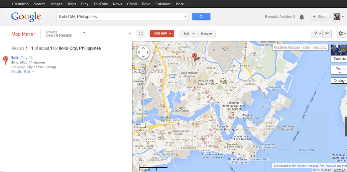Open contributor Berniemack Habagat link
Image resolution: width=347 pixels, height=172 pixels.
pos(305,166)
